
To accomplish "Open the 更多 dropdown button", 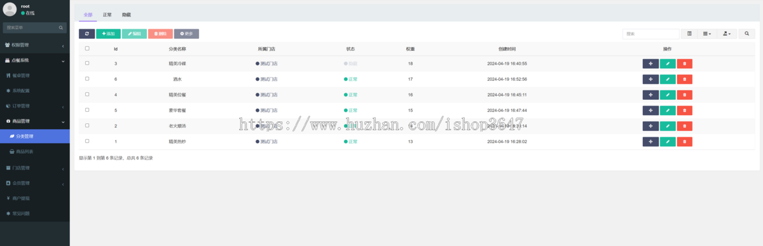I will pyautogui.click(x=186, y=34).
